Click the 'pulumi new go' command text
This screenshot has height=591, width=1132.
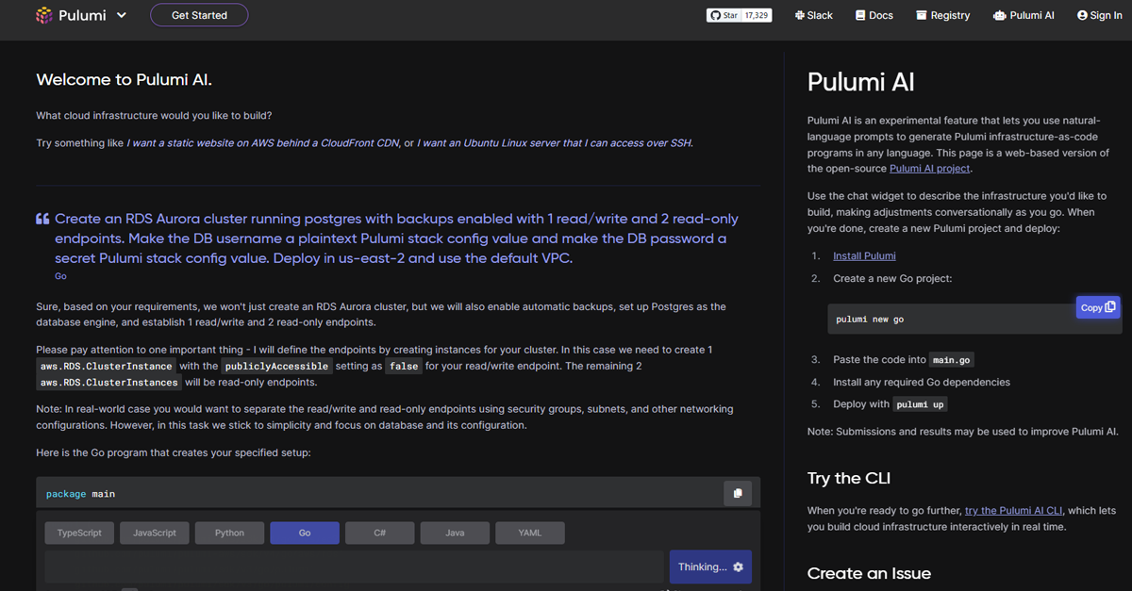(x=870, y=320)
